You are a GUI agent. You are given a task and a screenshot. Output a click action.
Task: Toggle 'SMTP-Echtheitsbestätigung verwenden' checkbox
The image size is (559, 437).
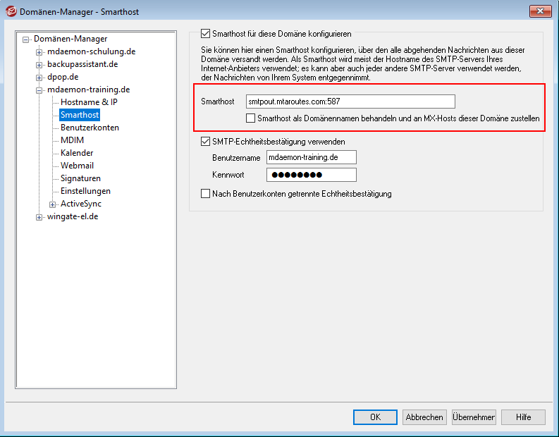(x=205, y=142)
